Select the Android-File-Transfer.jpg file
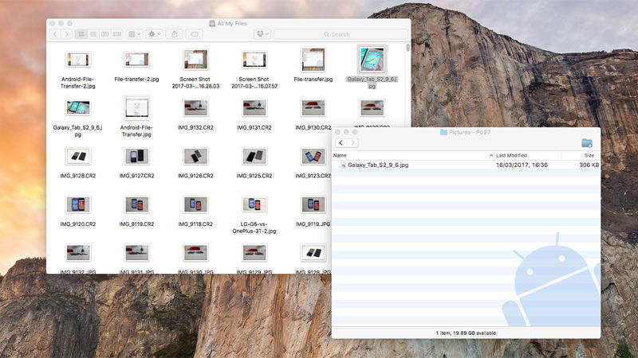 coord(136,117)
